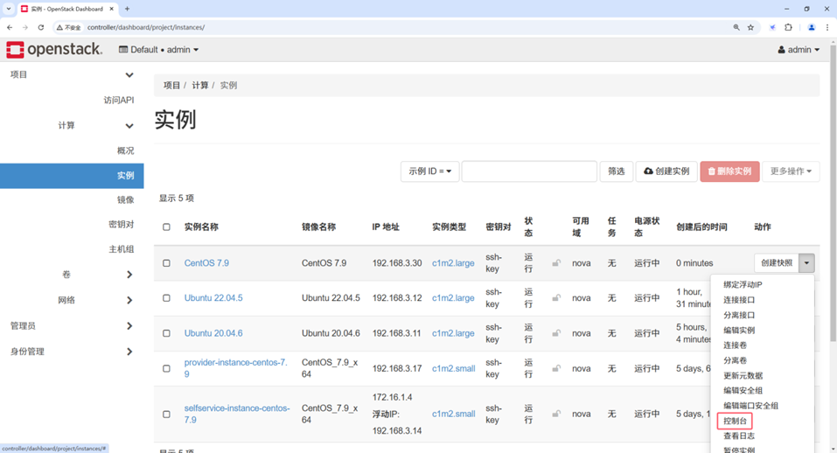Open Chrome's three-dot menu

click(x=827, y=27)
